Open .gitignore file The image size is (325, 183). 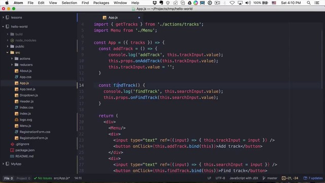point(22,144)
